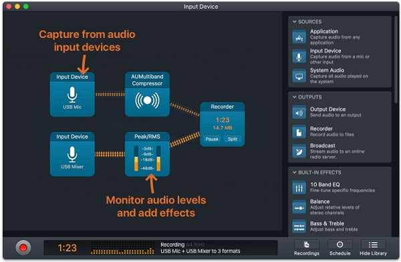
Task: Click the 'Capture all audio played on the system' description
Action: tap(339, 79)
